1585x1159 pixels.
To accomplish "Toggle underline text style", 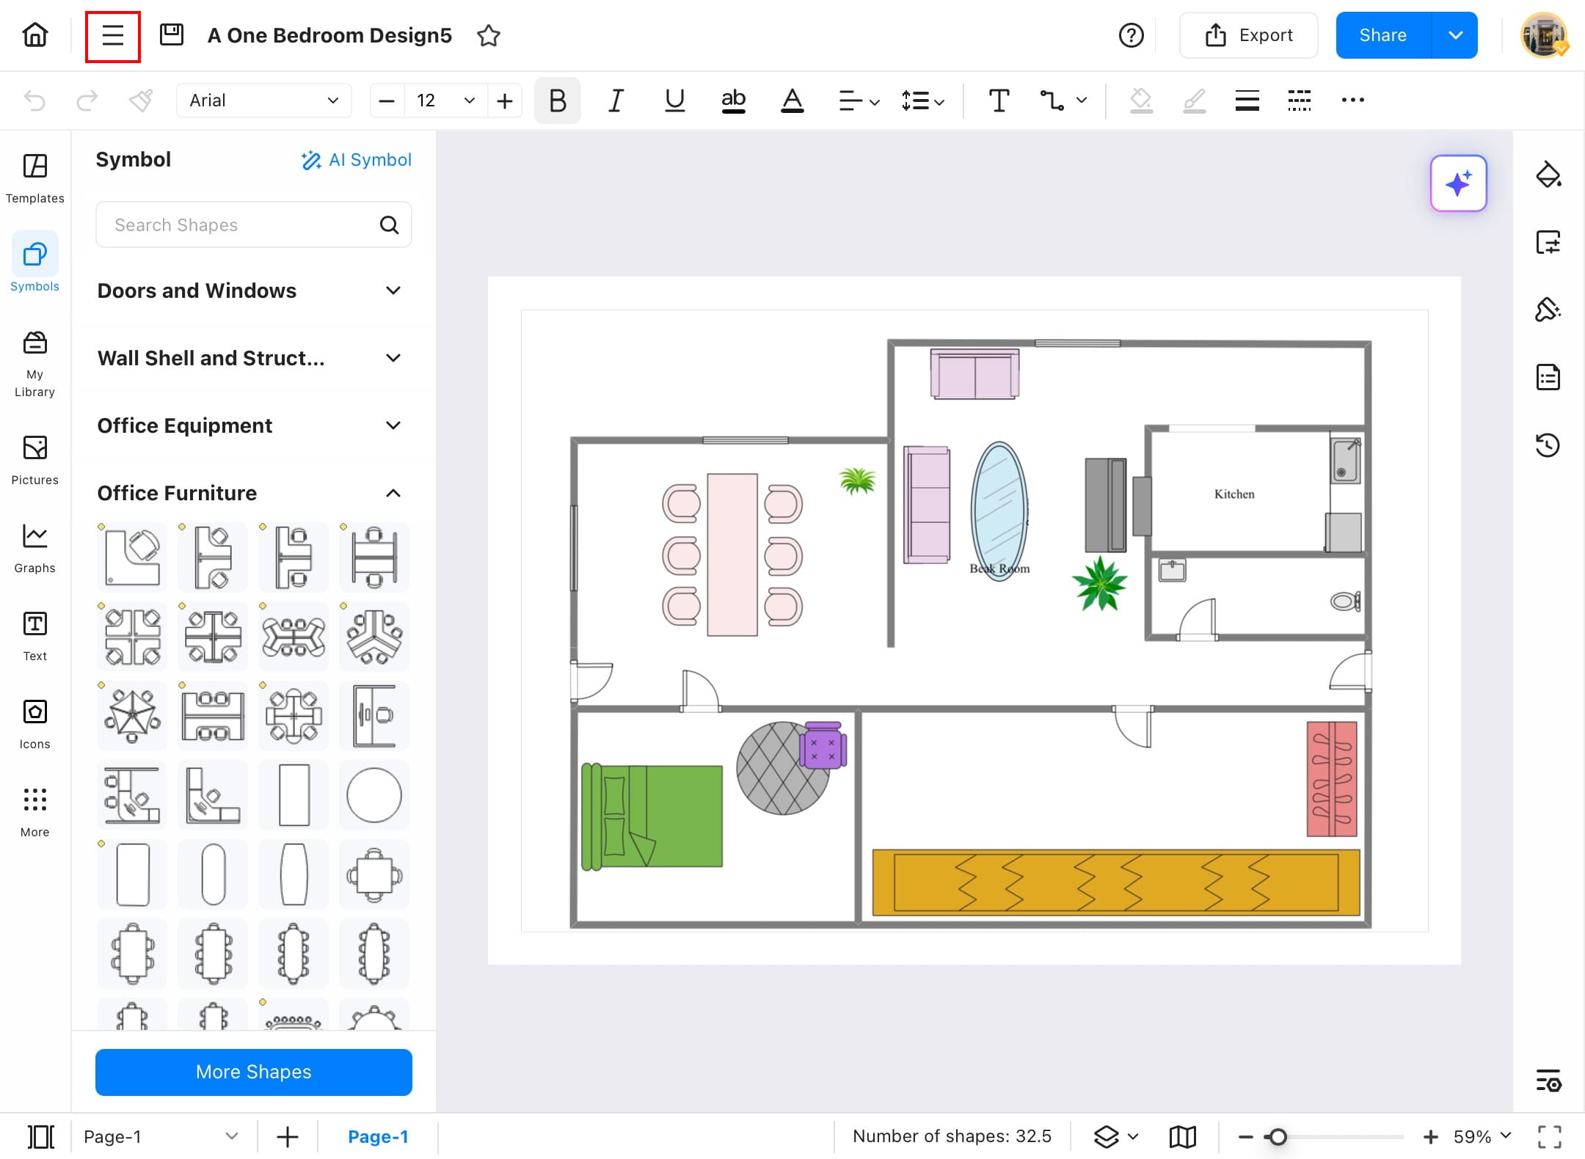I will tap(674, 100).
